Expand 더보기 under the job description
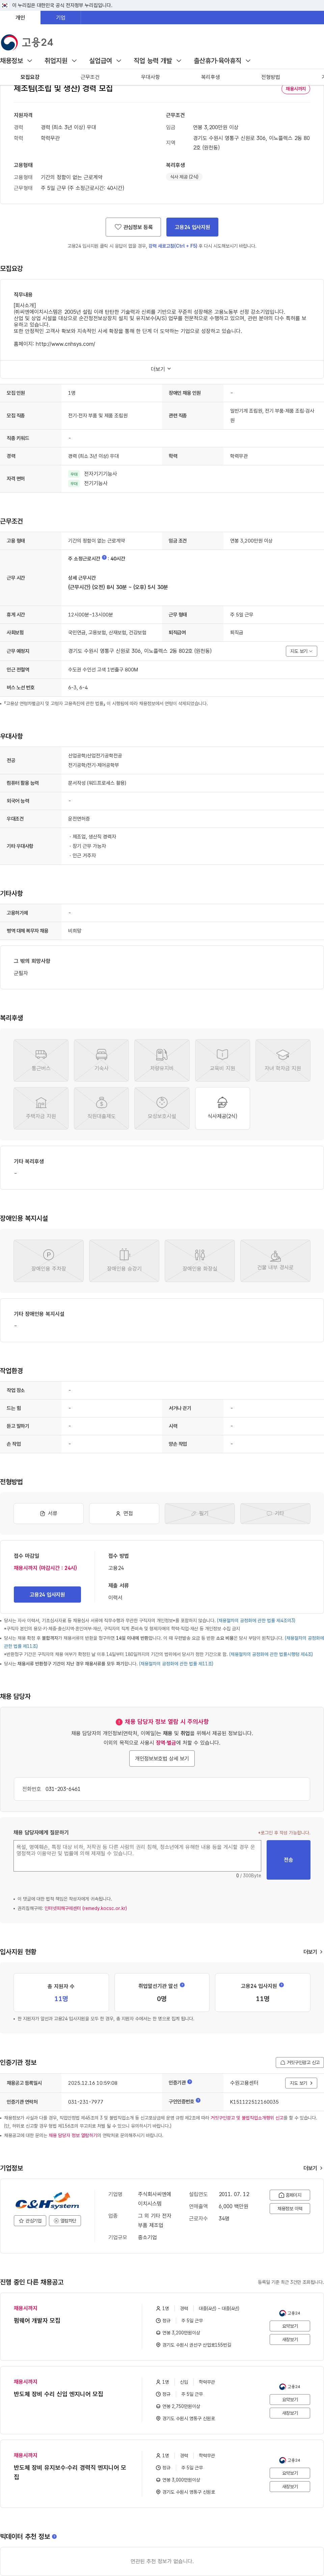 [161, 369]
